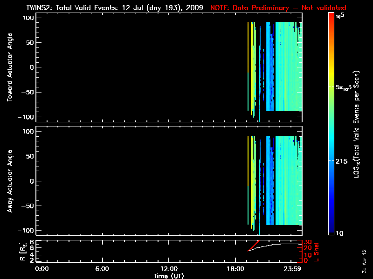This screenshot has width=373, height=279.
Task: Click the cyan colorbar region near 215
Action: pos(331,160)
